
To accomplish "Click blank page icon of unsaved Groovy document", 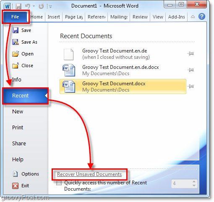I will (x=68, y=54).
